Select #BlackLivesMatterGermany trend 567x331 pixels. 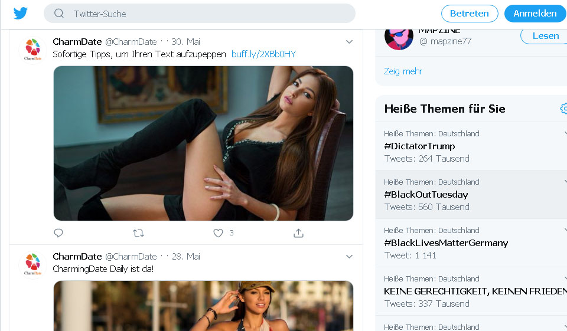[x=446, y=242]
